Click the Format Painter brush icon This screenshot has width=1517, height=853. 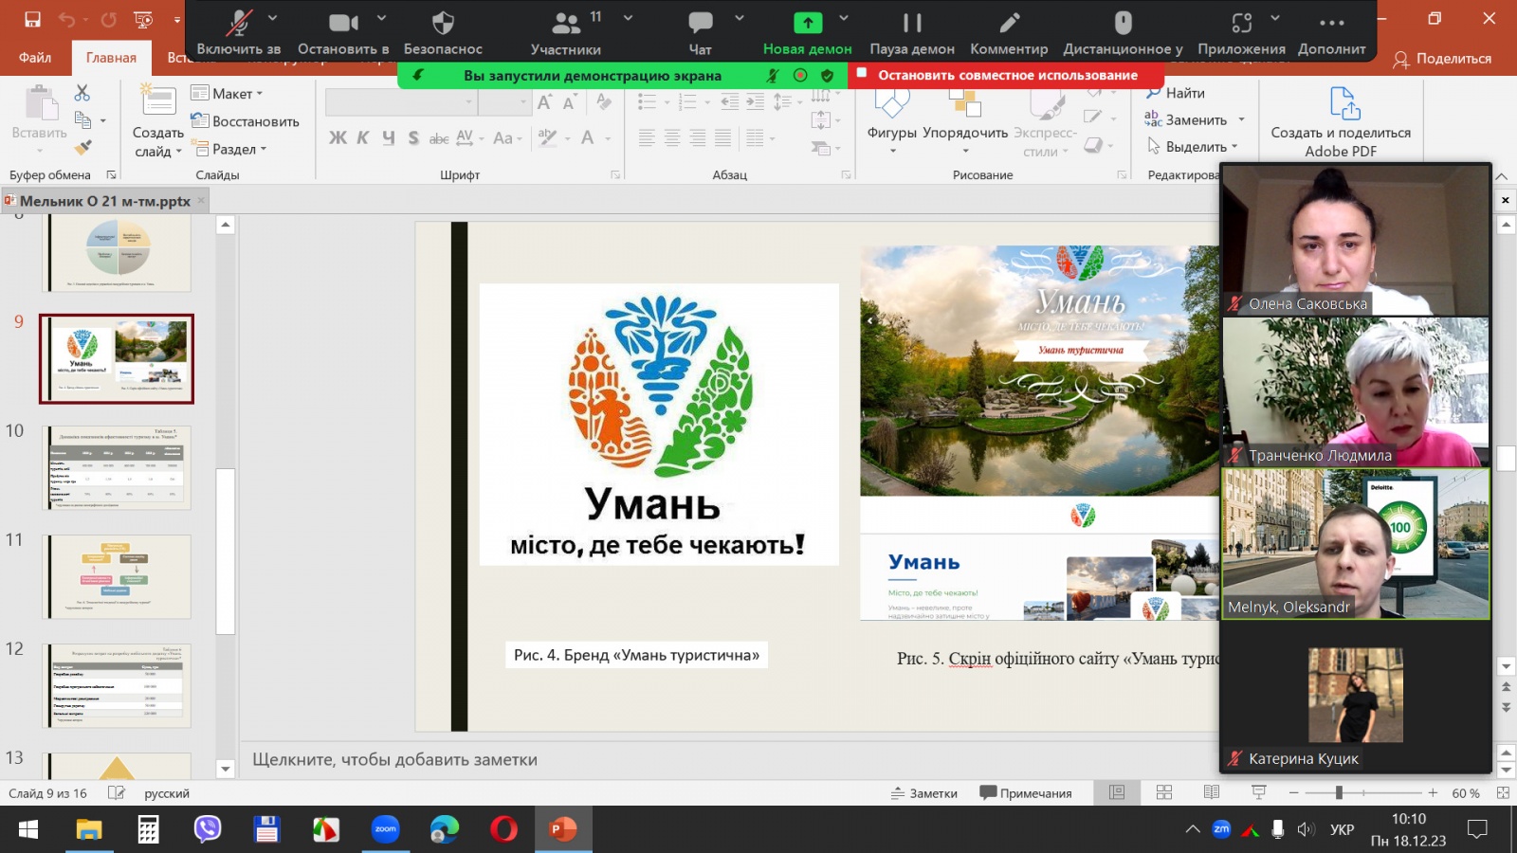83,147
